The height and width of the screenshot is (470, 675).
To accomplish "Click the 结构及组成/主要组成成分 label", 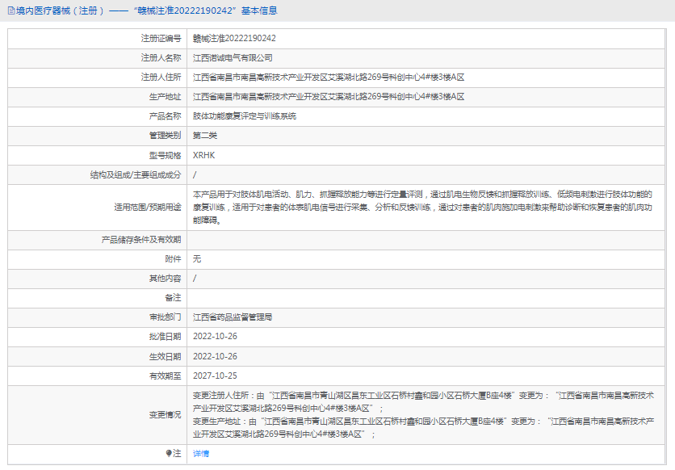I will pyautogui.click(x=136, y=174).
